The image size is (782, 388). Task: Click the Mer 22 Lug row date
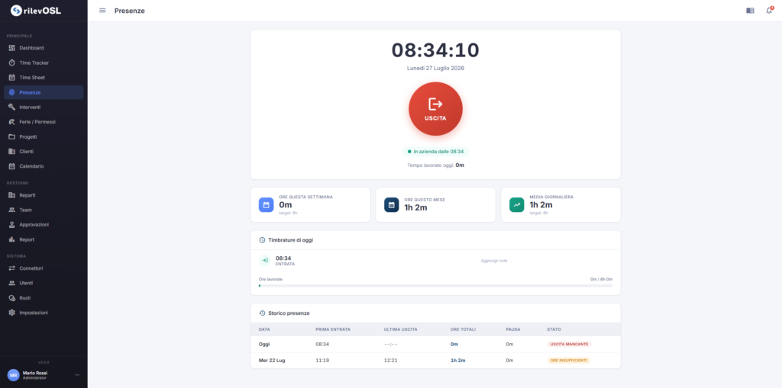[x=272, y=360]
